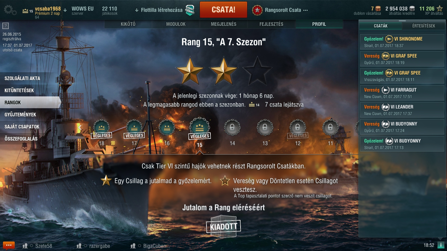Click the silver credits icon
Image resolution: width=447 pixels, height=251 pixels.
[x=412, y=9]
